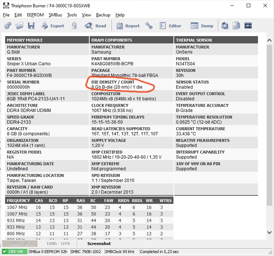Click the CAS table column header
This screenshot has width=274, height=256.
[39, 201]
